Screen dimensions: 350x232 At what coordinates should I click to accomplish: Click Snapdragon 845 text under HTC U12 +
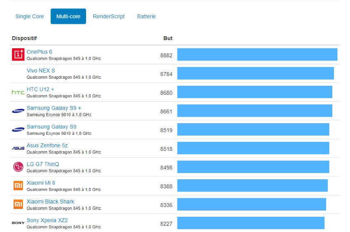64,96
